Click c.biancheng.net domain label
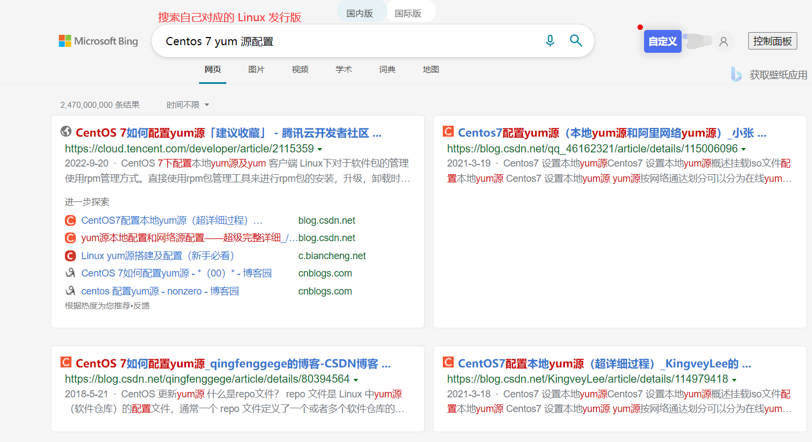 332,256
